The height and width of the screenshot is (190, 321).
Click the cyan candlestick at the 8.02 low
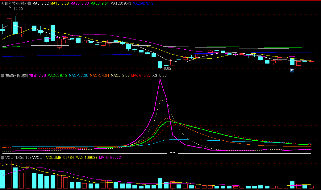tap(160, 64)
